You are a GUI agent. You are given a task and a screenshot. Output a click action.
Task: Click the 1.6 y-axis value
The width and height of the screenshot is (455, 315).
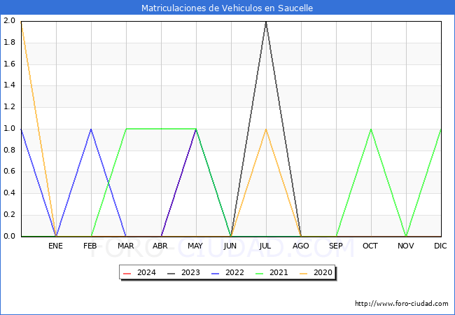point(9,64)
